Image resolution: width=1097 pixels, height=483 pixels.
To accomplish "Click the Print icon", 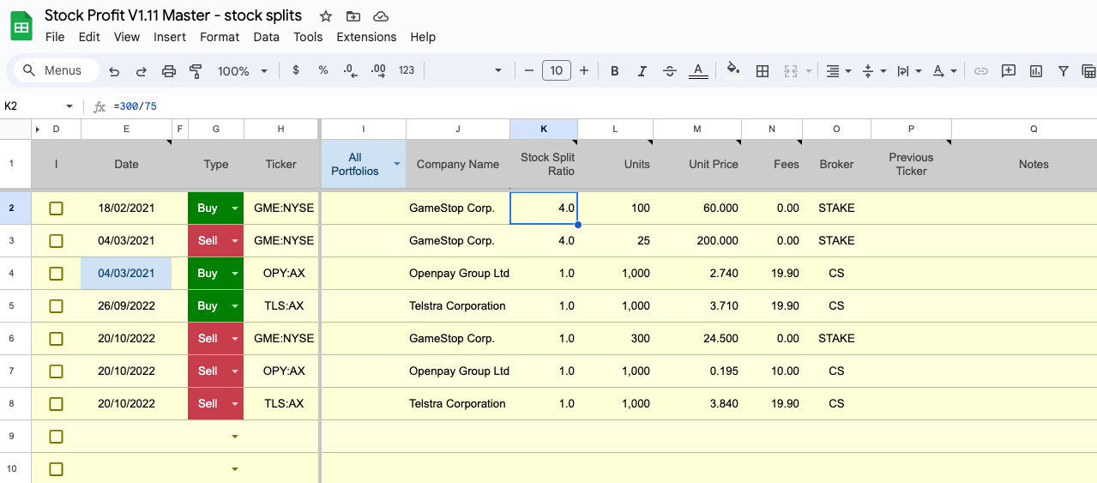I will 169,71.
